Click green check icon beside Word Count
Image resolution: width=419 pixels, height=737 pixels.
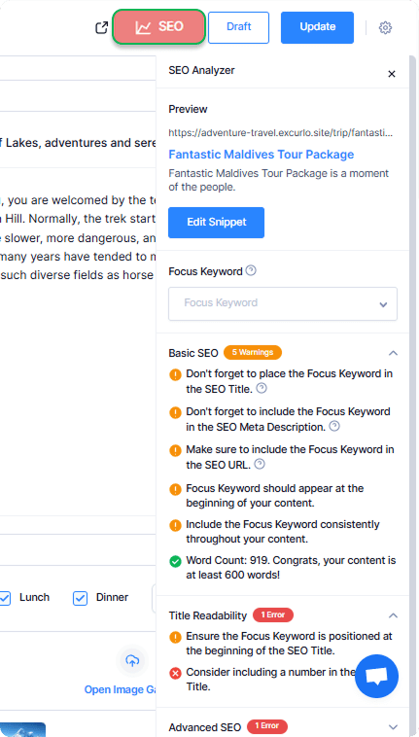tap(175, 561)
